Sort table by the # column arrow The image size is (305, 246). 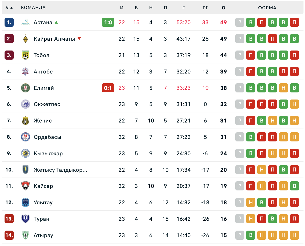click(11, 8)
